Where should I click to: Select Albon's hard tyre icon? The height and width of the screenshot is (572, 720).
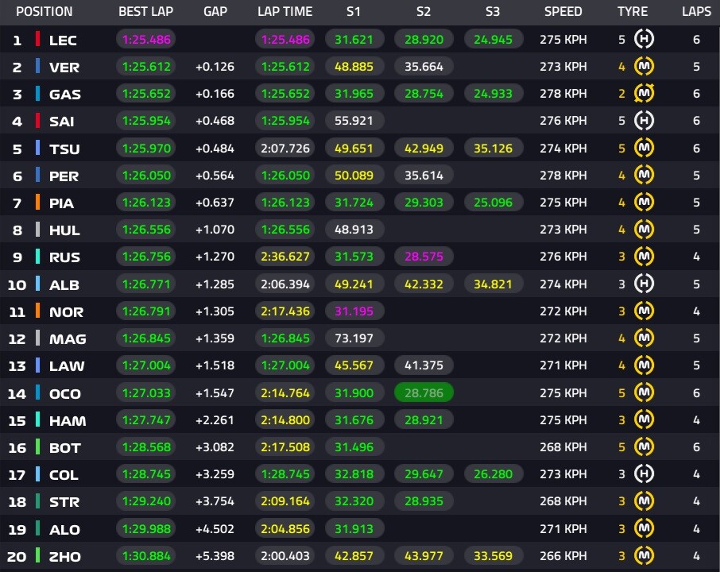(644, 284)
